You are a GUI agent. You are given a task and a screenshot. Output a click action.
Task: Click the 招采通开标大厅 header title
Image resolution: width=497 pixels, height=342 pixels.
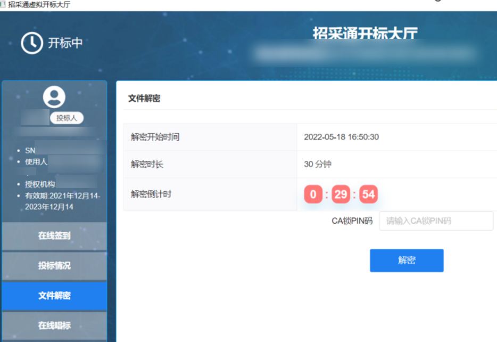[365, 33]
